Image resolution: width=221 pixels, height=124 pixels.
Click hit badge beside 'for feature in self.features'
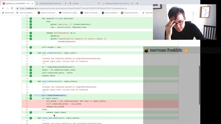[31, 19]
